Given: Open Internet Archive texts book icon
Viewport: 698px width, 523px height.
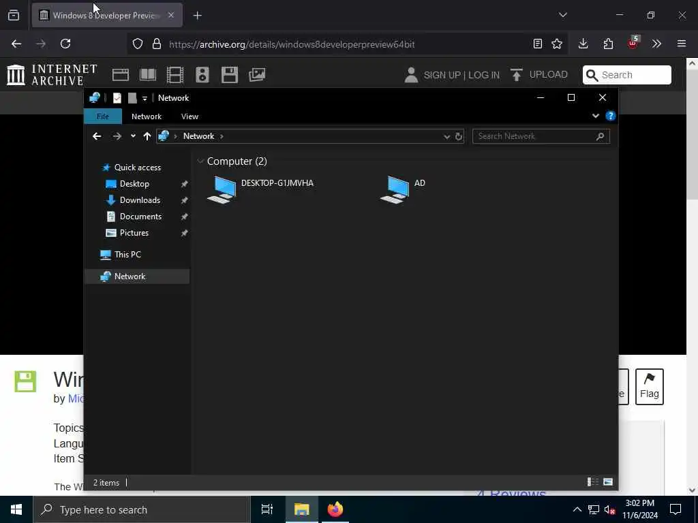Looking at the screenshot, I should tap(148, 75).
